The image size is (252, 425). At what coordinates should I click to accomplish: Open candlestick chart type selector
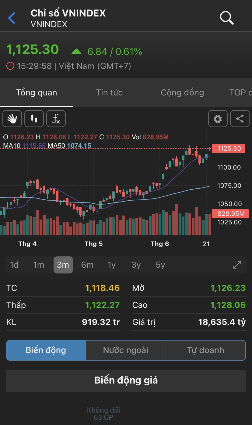[x=34, y=119]
